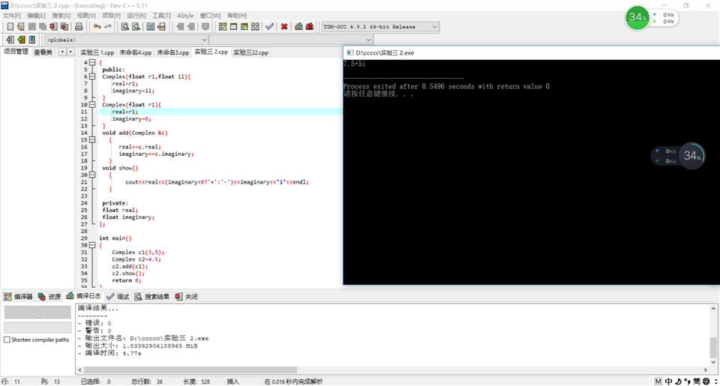Open the 工具[T] menu
720x386 pixels.
(161, 16)
